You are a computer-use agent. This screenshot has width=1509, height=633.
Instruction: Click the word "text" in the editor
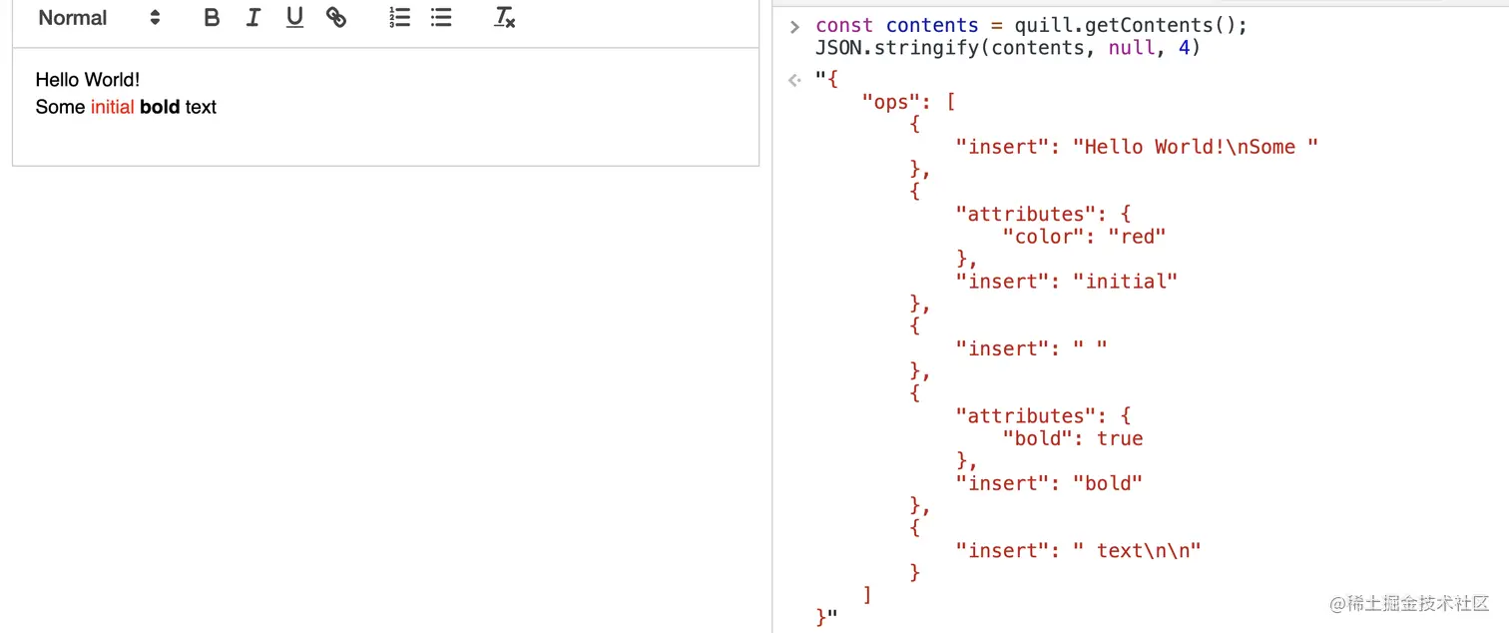point(201,107)
